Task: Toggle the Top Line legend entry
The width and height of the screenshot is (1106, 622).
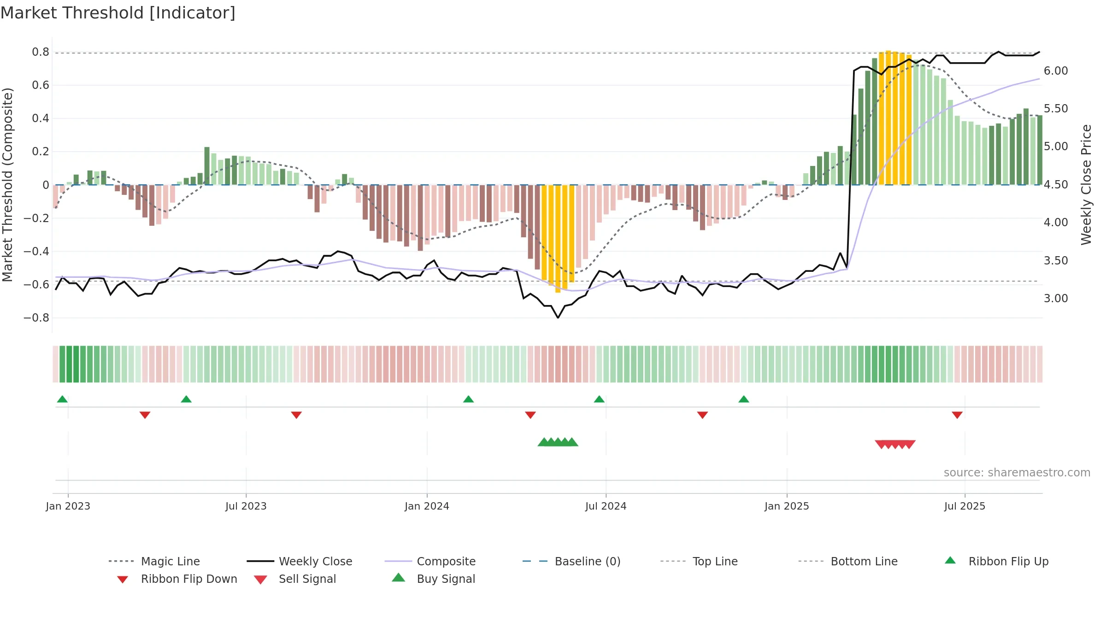Action: 699,561
